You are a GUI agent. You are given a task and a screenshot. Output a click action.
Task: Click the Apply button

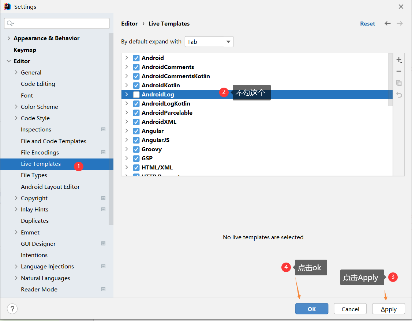[389, 309]
